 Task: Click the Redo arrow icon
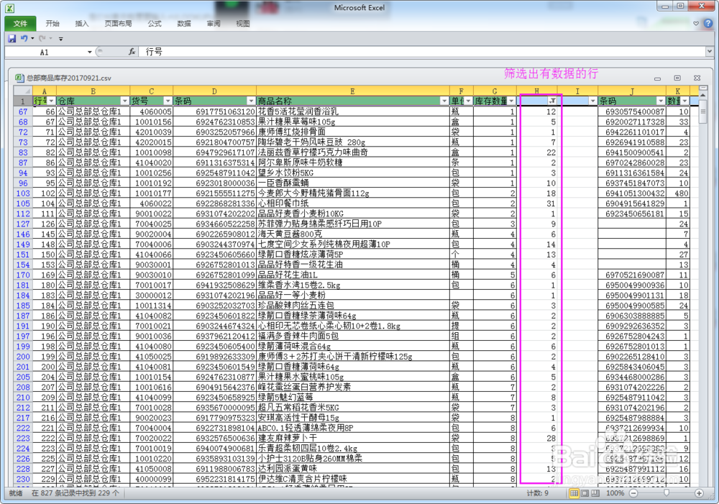(x=42, y=39)
